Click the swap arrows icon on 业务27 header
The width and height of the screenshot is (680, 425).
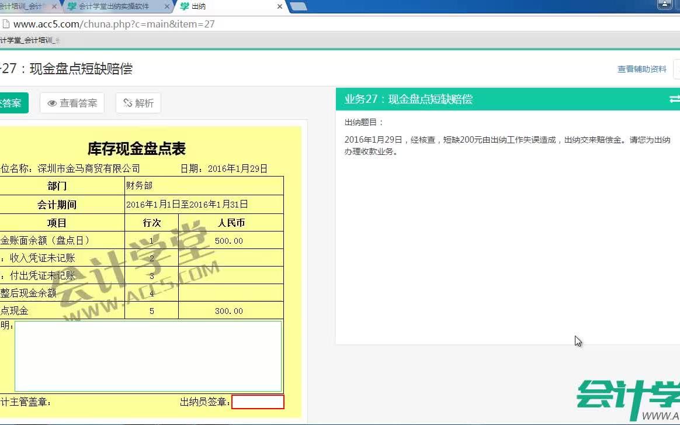(675, 99)
